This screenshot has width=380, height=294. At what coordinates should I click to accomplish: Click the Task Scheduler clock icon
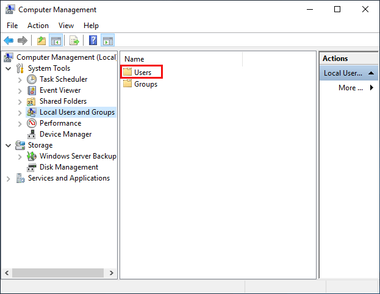pyautogui.click(x=32, y=79)
